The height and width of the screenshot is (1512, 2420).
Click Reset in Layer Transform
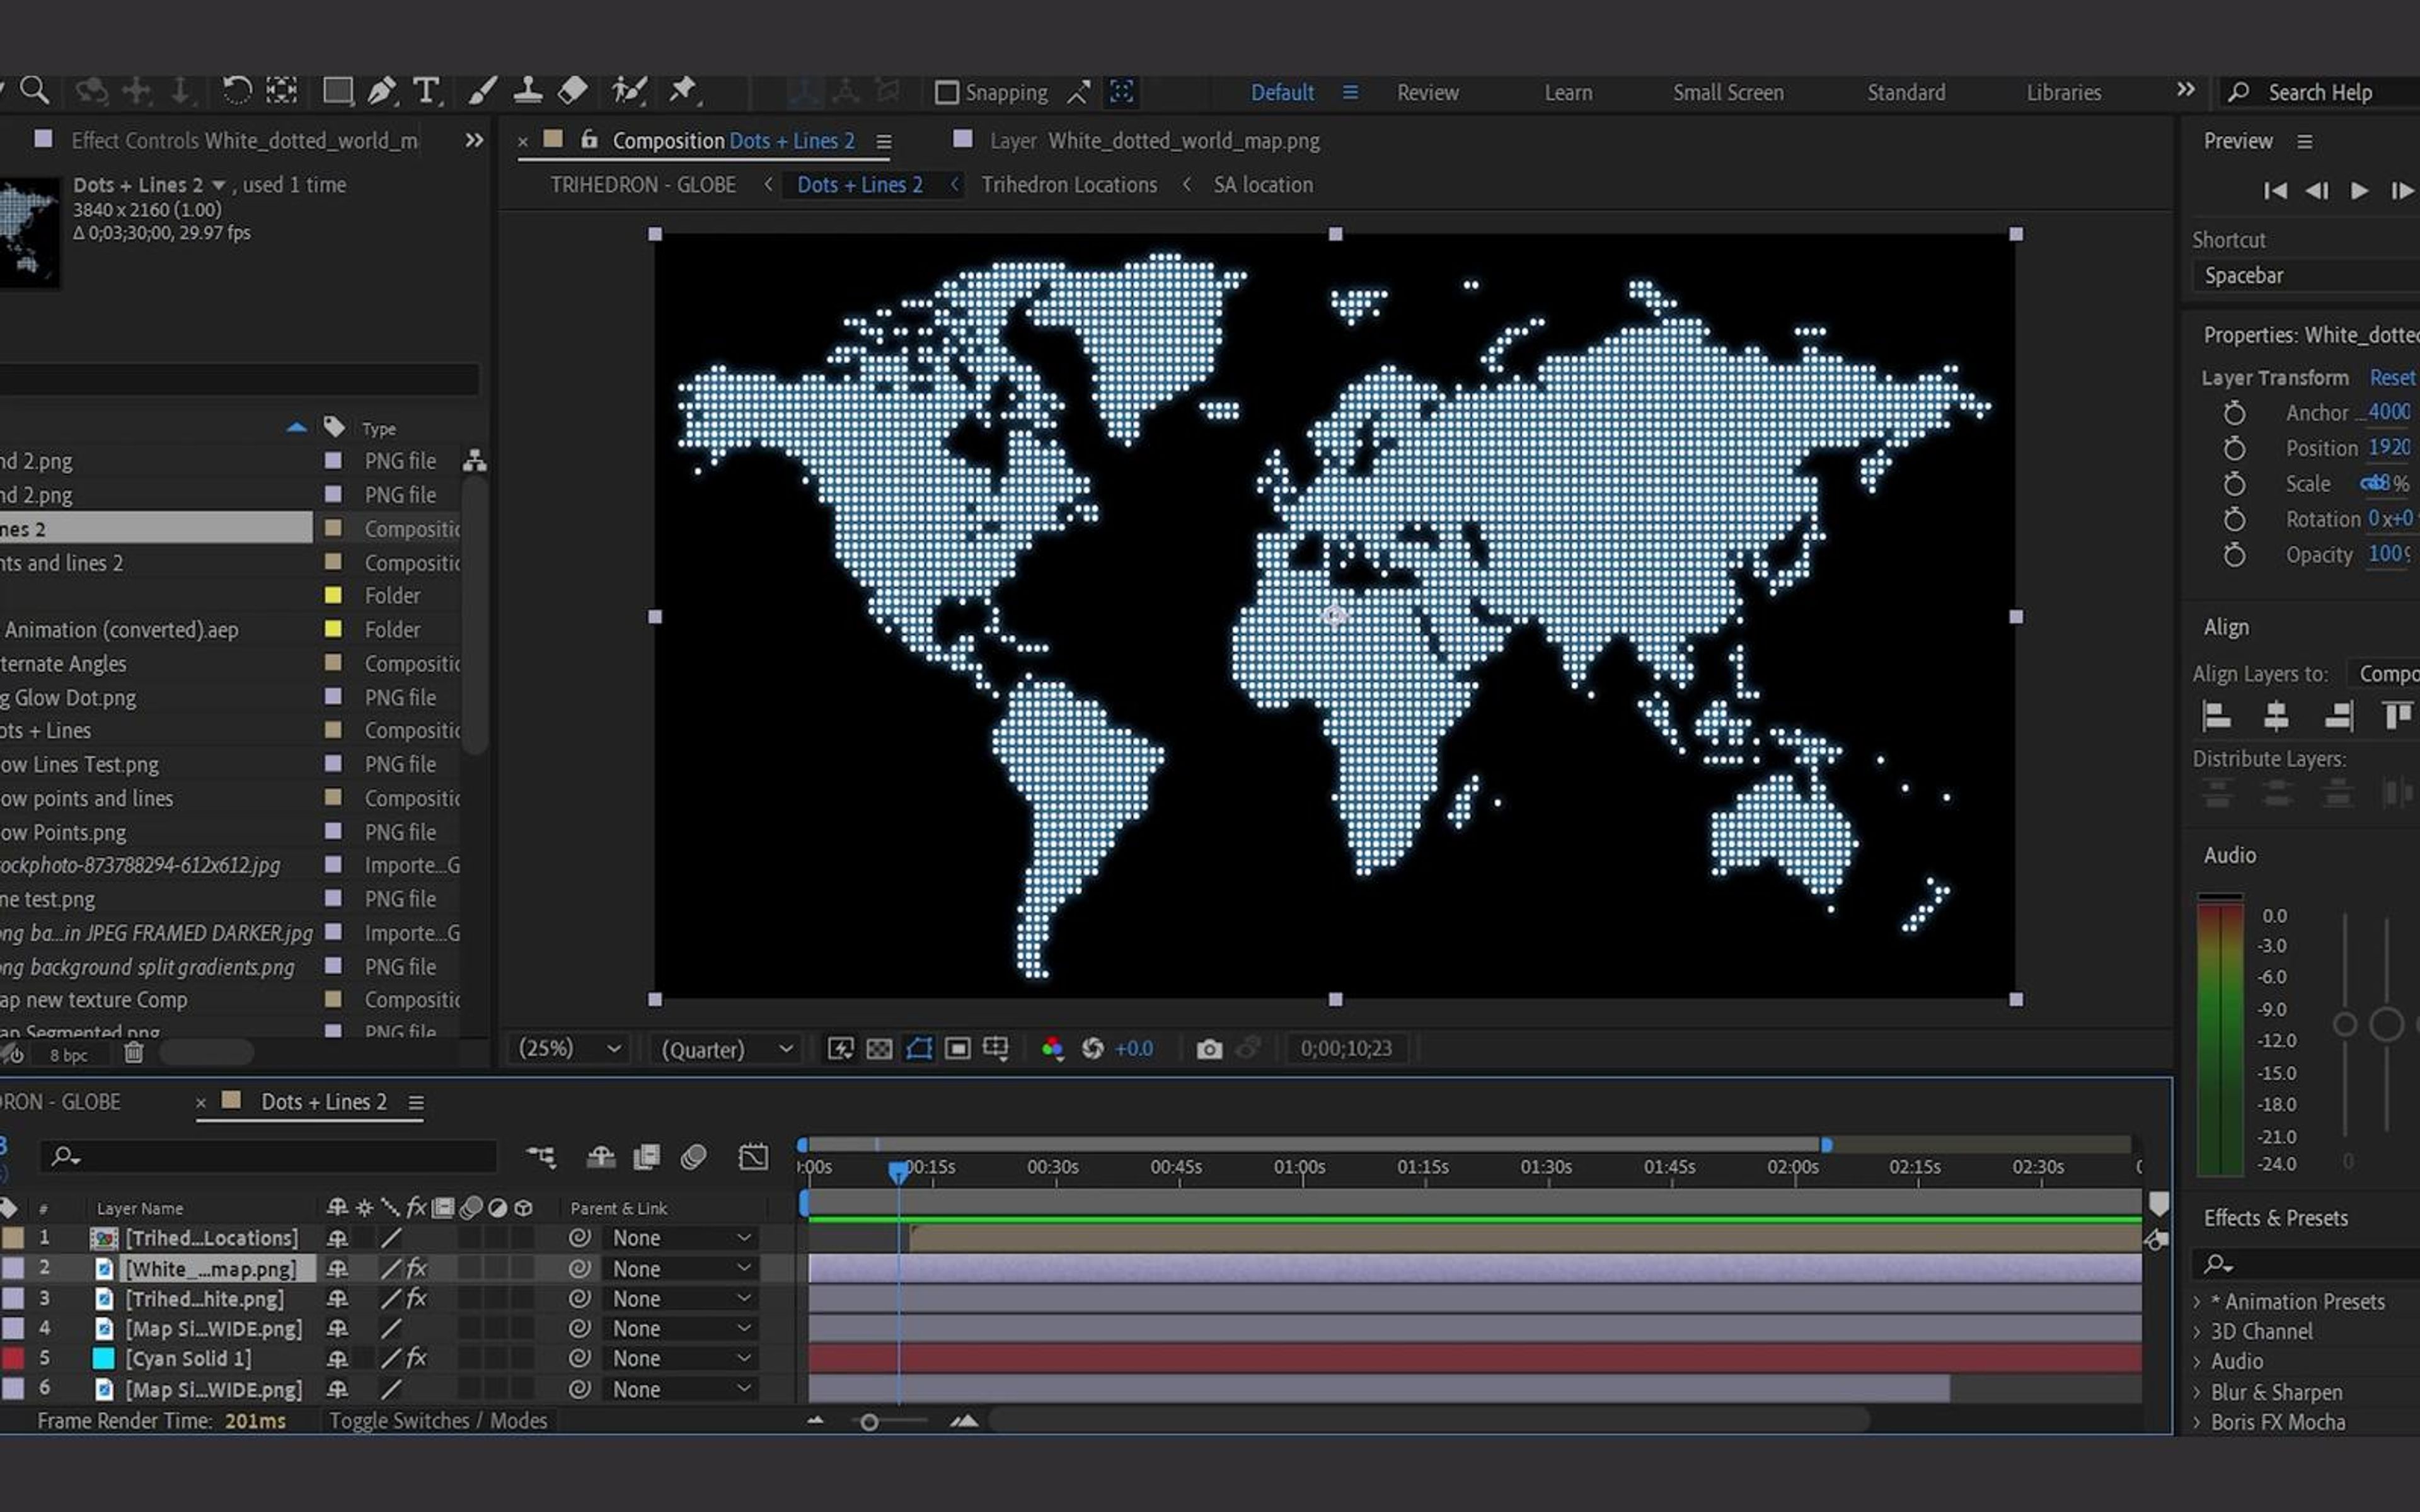click(2392, 377)
